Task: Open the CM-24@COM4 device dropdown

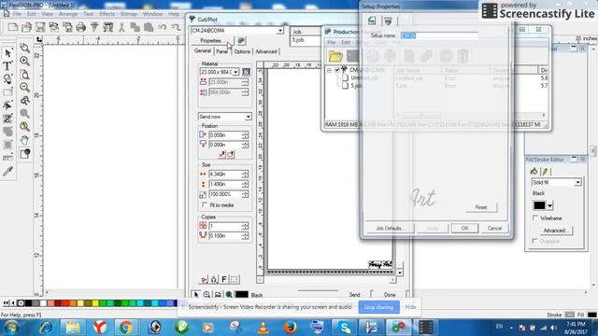Action: 280,30
